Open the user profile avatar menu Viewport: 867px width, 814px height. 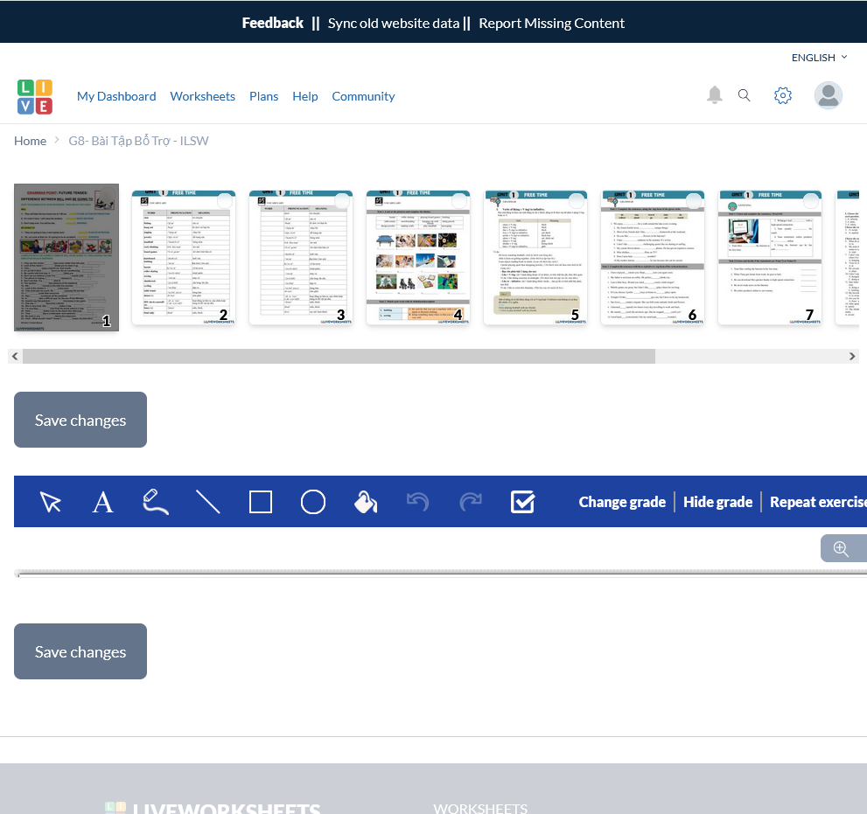(828, 95)
